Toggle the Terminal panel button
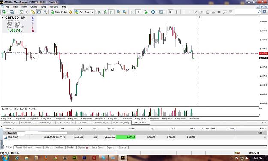Viewport: 268px width, 161px height. point(39,12)
